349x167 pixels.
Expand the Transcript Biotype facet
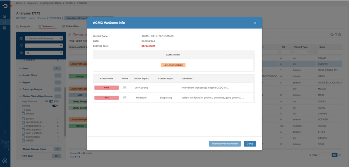click(20, 89)
